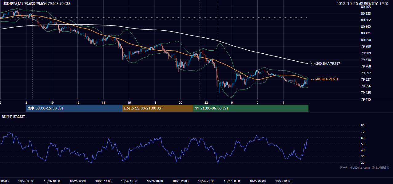
Task: Click RSI axis level 70
Action: click(x=363, y=132)
